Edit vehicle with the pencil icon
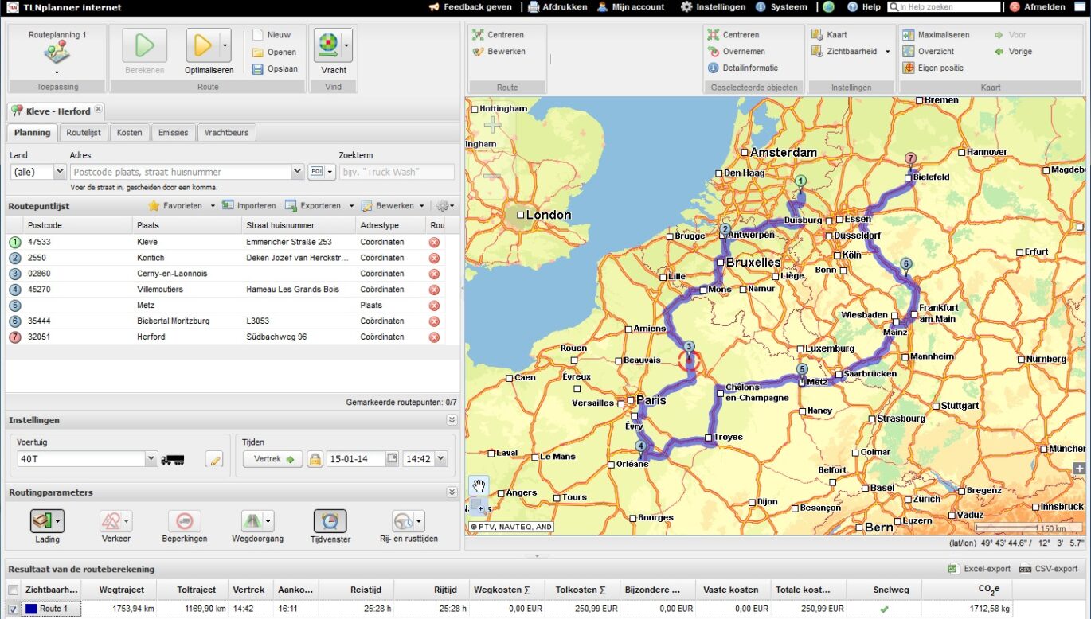 point(213,459)
